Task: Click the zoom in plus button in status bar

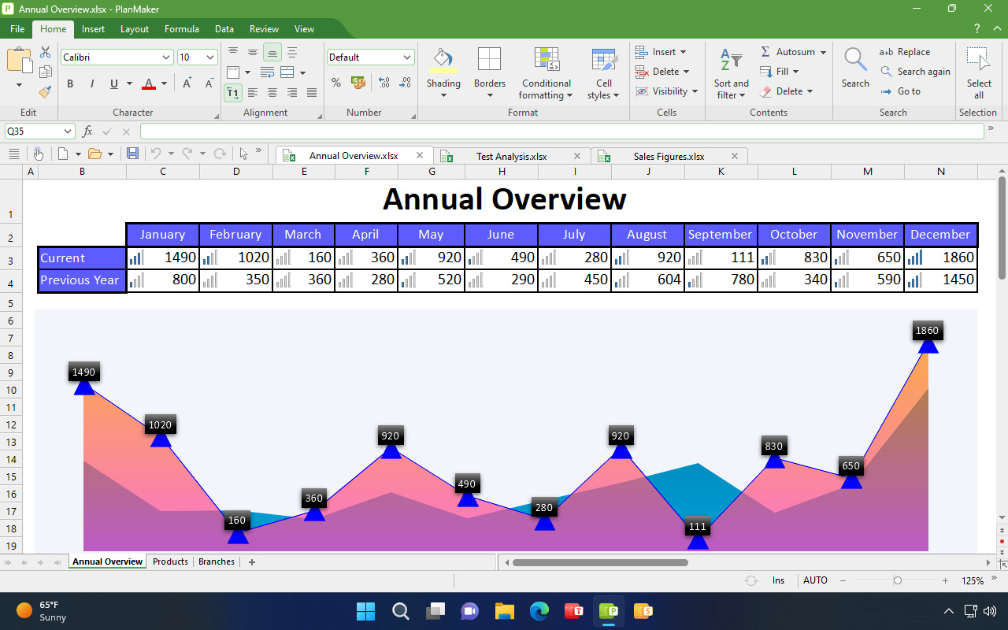Action: [x=945, y=580]
